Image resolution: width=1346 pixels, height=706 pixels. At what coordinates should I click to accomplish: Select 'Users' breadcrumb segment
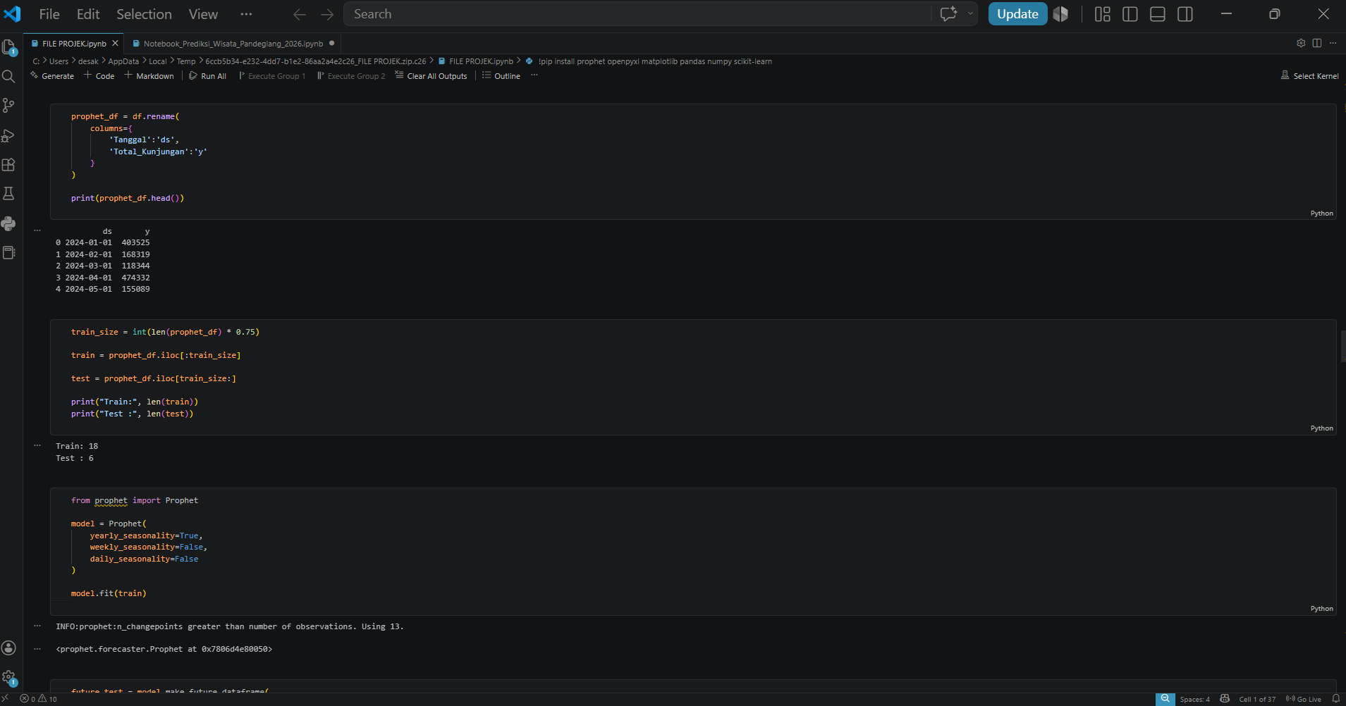coord(59,61)
